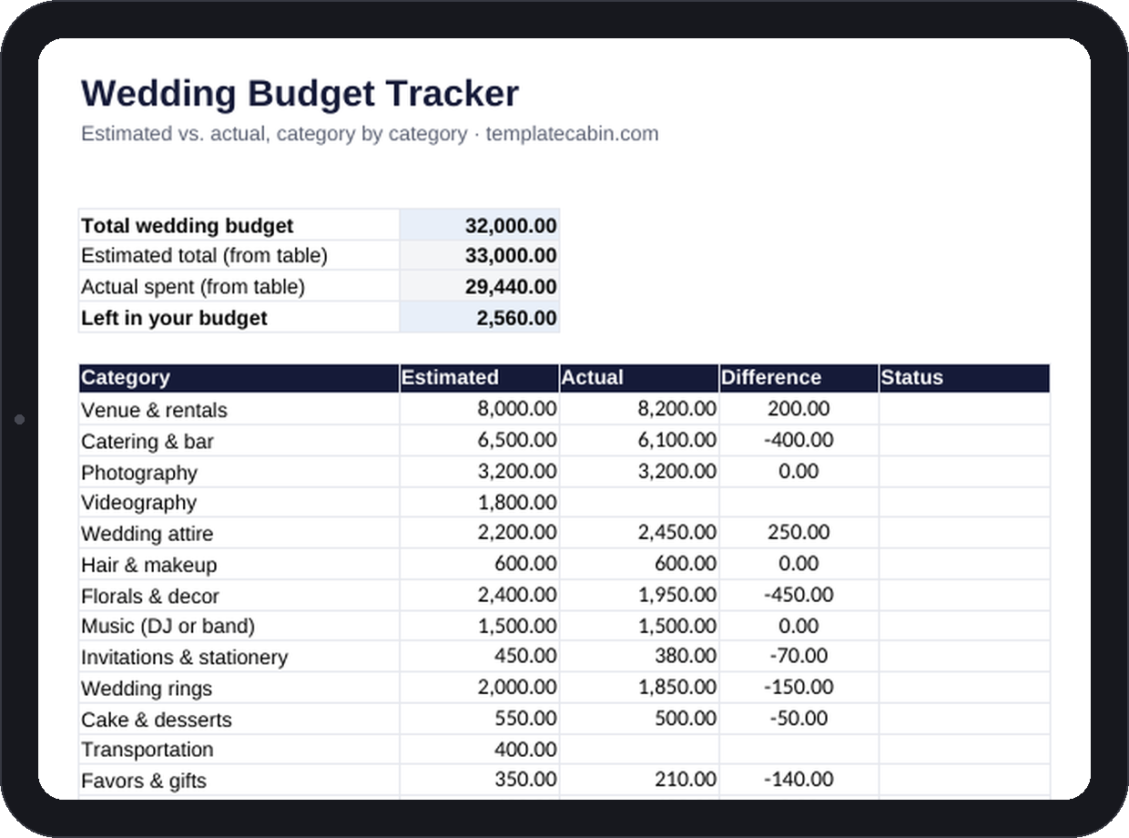Click the Transportation category cell
Image resolution: width=1129 pixels, height=838 pixels.
[x=239, y=750]
